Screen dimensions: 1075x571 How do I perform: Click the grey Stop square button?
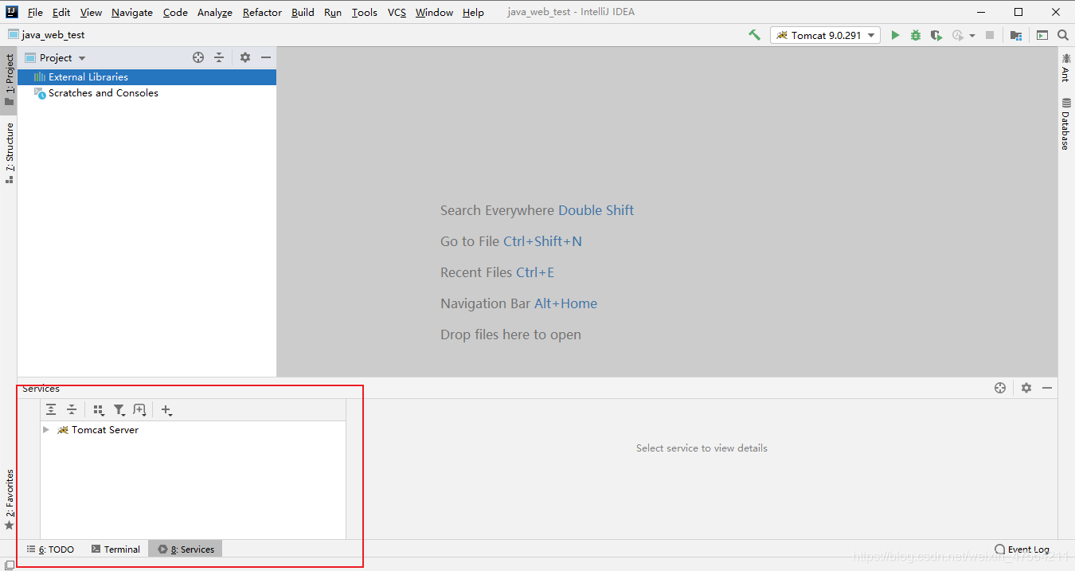tap(990, 35)
